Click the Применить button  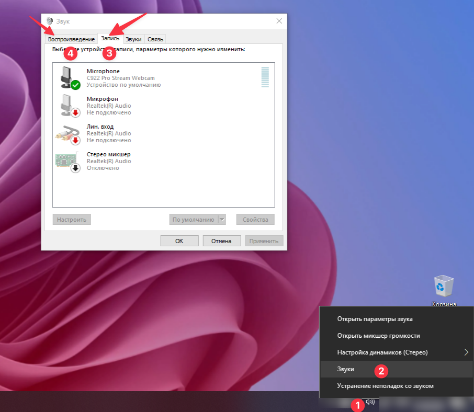tap(264, 241)
